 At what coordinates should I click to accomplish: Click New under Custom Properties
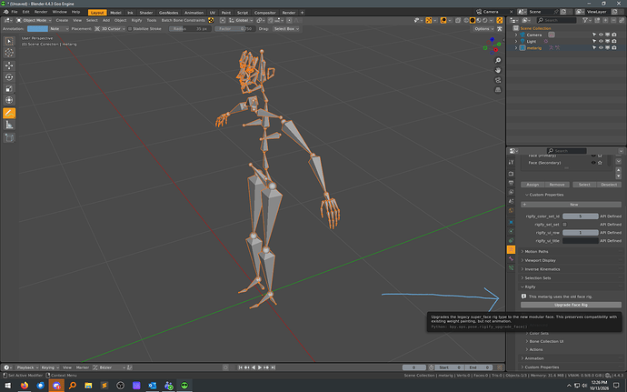point(571,205)
